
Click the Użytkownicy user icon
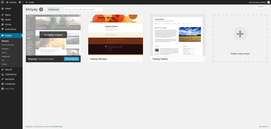click(x=3, y=74)
